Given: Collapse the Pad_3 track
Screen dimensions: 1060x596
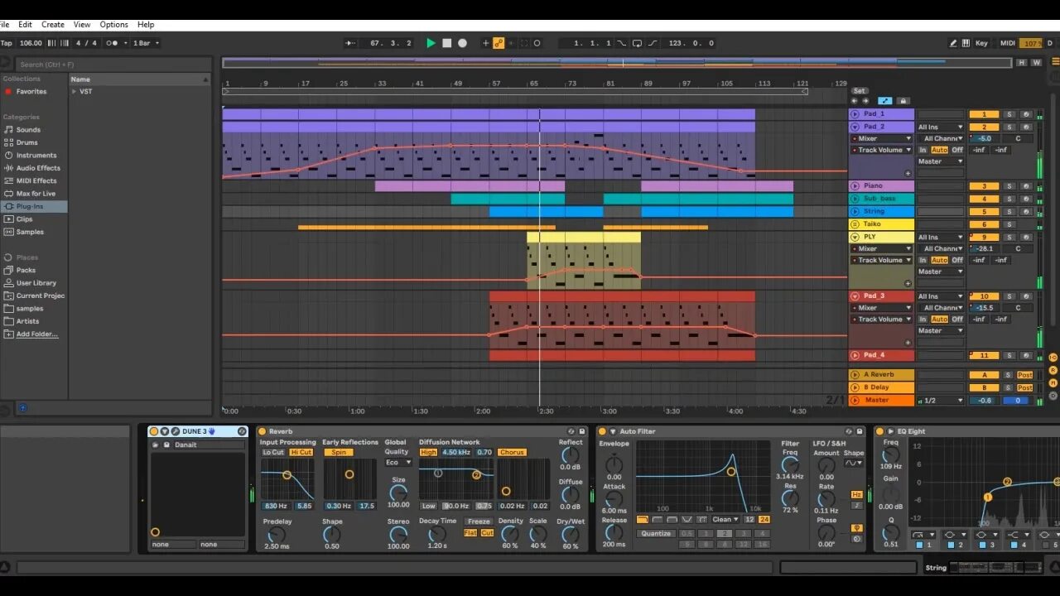Looking at the screenshot, I should tap(855, 296).
